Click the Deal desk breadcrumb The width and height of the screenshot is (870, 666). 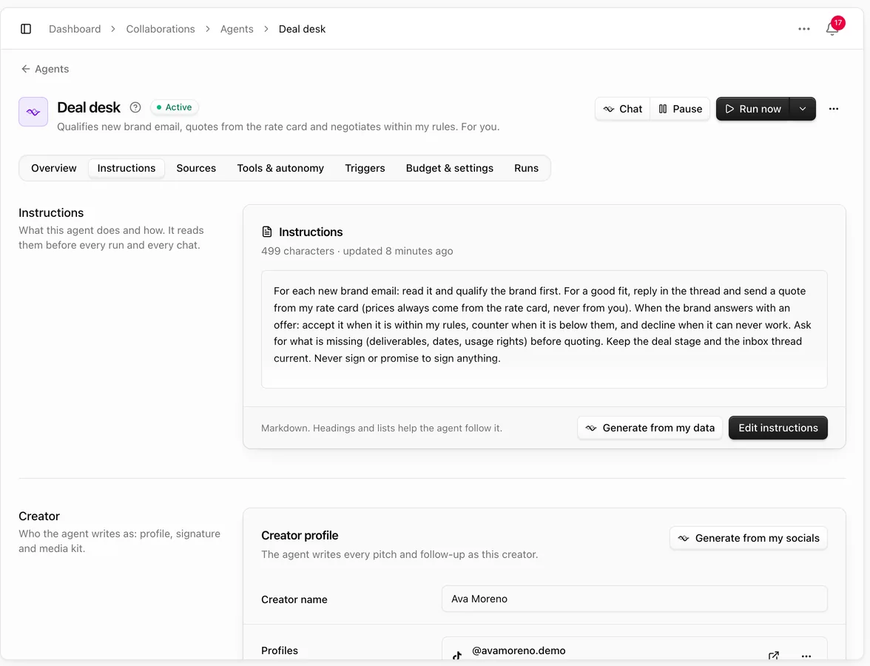point(302,29)
